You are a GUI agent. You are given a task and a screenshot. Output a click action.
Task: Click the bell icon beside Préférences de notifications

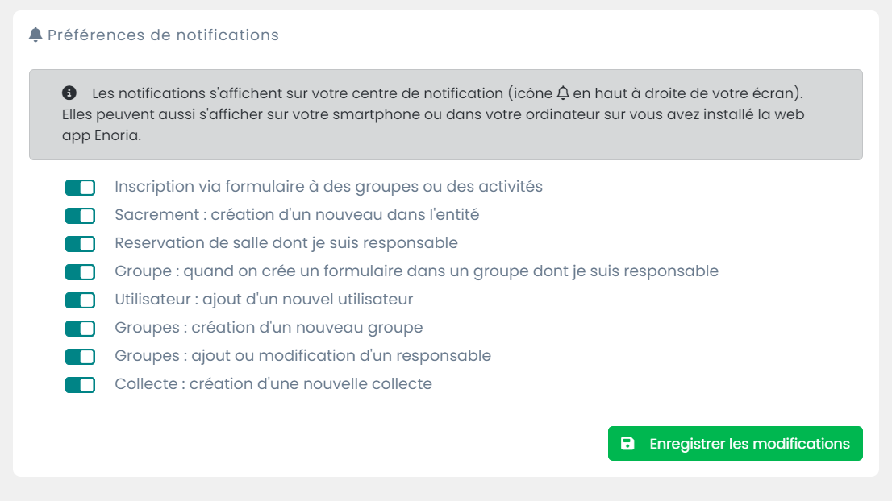[35, 35]
